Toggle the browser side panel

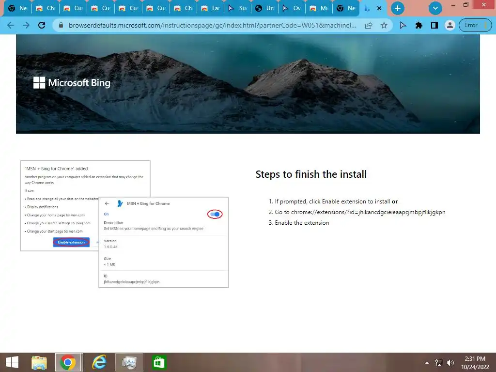[434, 25]
